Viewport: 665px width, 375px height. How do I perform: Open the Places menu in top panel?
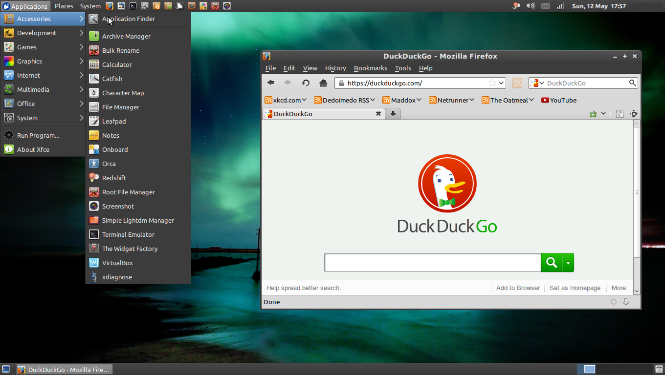click(64, 6)
